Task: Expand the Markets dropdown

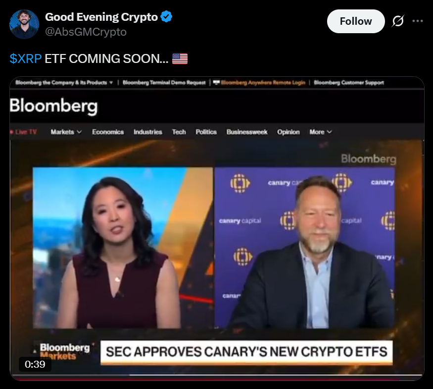Action: pos(66,132)
